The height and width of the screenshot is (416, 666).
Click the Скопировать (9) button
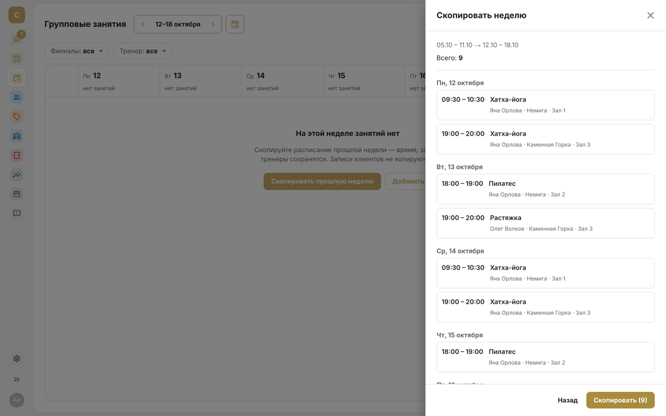click(x=620, y=400)
